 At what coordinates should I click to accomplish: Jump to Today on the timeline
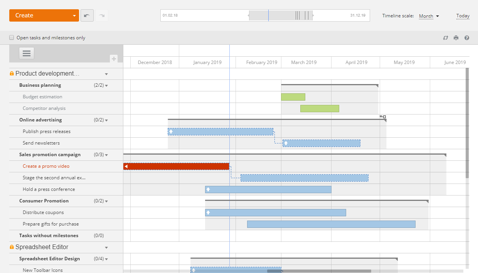tap(463, 16)
